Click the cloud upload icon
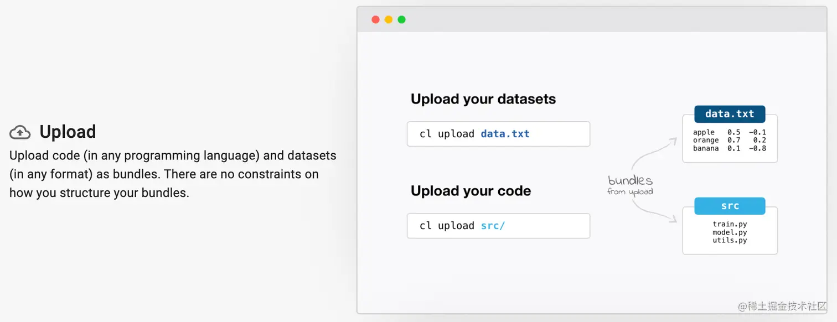This screenshot has width=837, height=322. pos(20,132)
